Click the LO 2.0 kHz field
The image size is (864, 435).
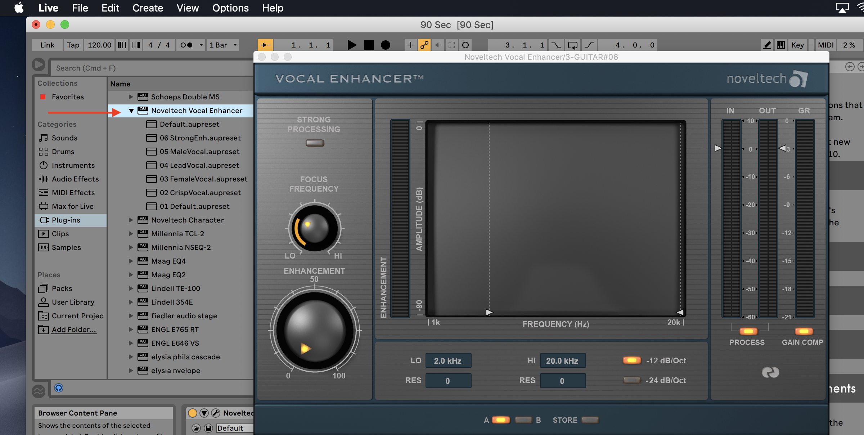tap(448, 361)
